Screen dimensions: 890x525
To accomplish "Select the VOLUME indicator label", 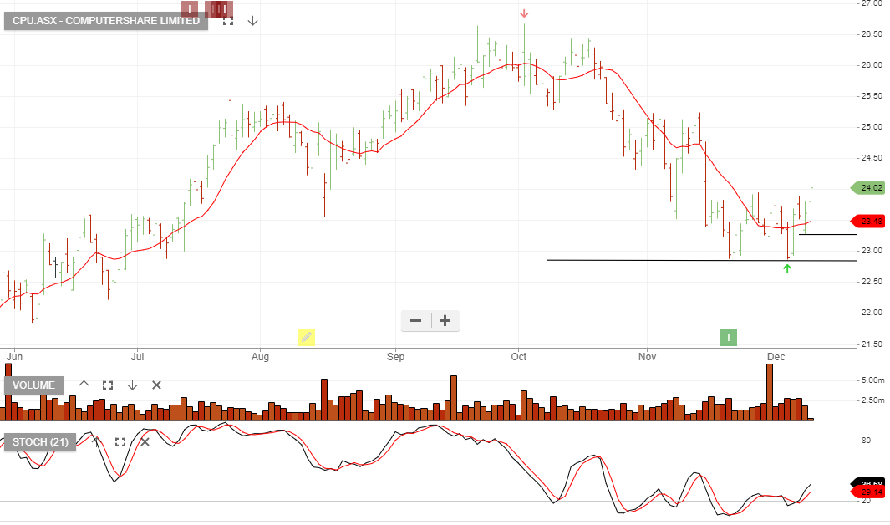I will (x=34, y=385).
